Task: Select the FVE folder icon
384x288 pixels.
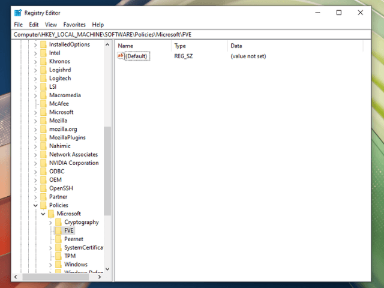Action: click(x=58, y=230)
